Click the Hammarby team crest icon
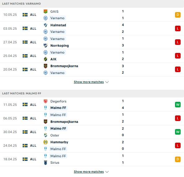Screen dimensions: 184x177 click(x=46, y=142)
